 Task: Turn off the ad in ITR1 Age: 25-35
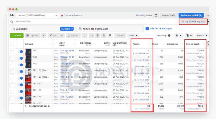tap(20, 52)
